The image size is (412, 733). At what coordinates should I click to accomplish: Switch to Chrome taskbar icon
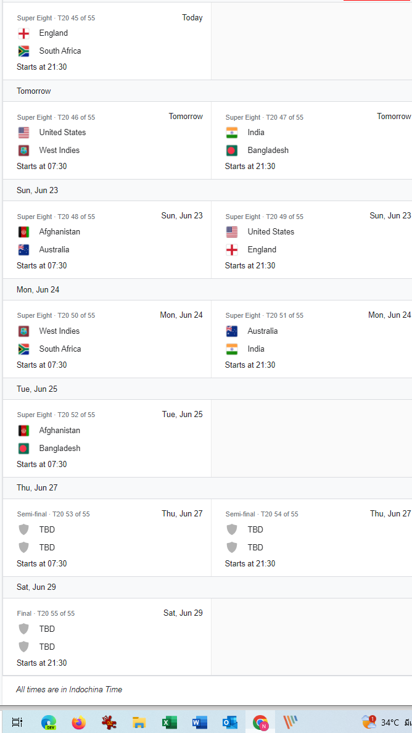(x=260, y=722)
